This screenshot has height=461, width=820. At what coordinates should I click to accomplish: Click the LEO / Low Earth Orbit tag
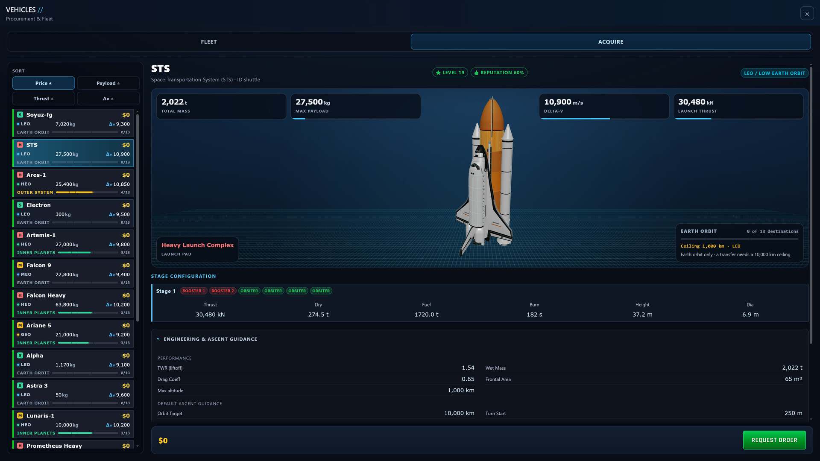coord(774,73)
